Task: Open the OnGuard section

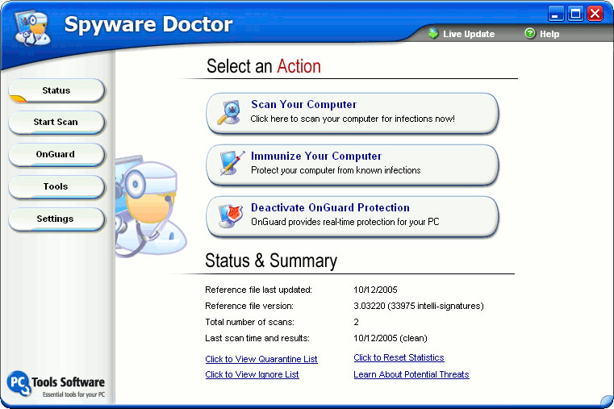Action: point(56,154)
